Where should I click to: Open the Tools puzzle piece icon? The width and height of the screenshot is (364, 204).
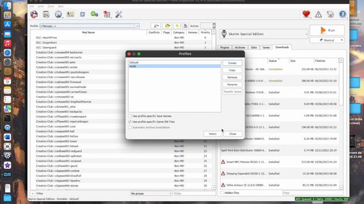coord(106,14)
